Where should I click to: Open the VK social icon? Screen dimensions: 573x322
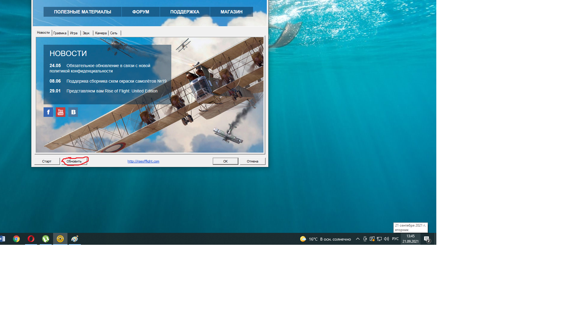[73, 112]
